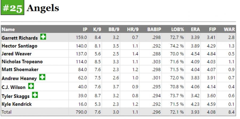The height and width of the screenshot is (119, 240).
Task: Click the Angels team heading
Action: [43, 8]
